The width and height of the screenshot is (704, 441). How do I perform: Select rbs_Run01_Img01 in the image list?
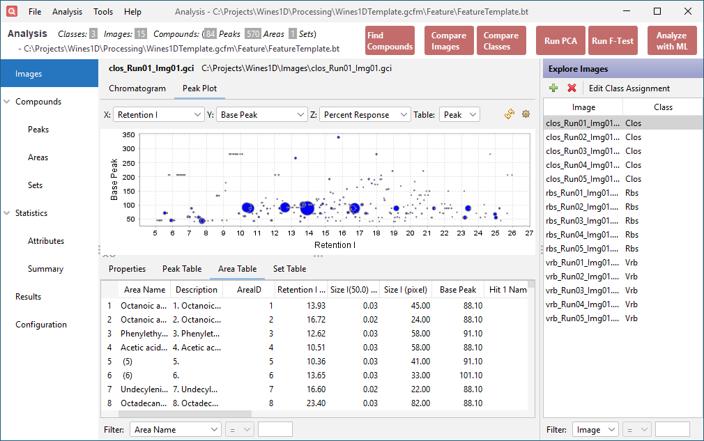point(582,193)
